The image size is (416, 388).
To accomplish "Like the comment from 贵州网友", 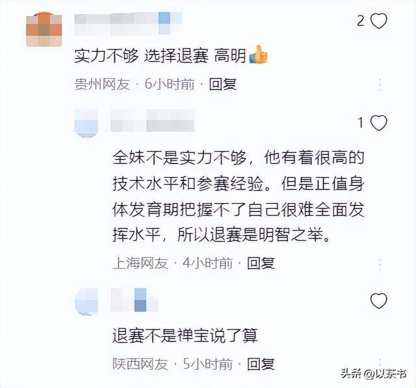I will point(378,21).
